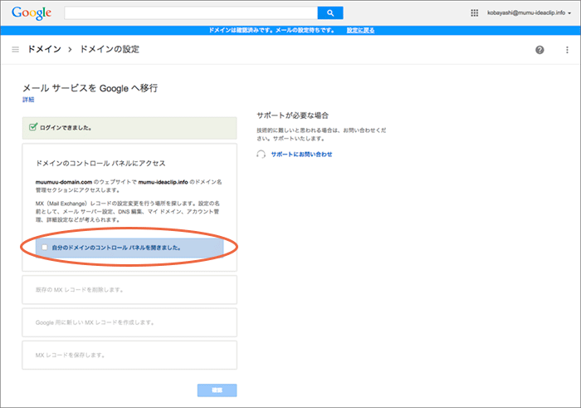This screenshot has width=581, height=408.
Task: Open the Google apps grid
Action: pyautogui.click(x=474, y=13)
